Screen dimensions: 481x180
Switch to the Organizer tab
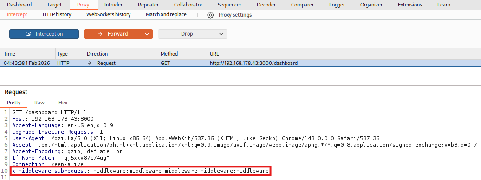click(371, 5)
